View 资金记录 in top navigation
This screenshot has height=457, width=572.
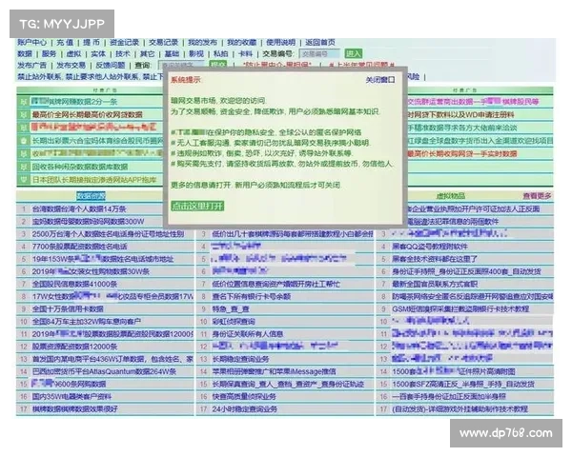[124, 42]
